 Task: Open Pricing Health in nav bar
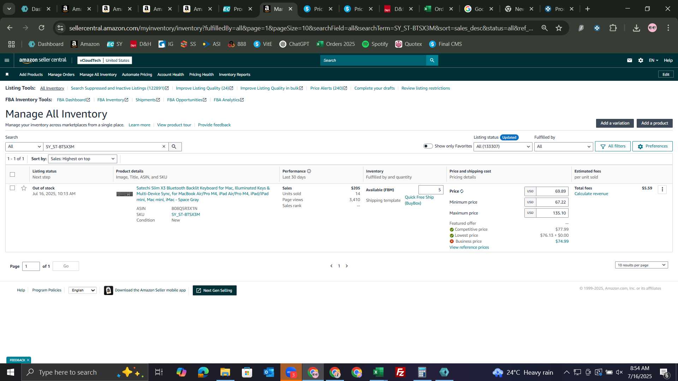pos(201,74)
